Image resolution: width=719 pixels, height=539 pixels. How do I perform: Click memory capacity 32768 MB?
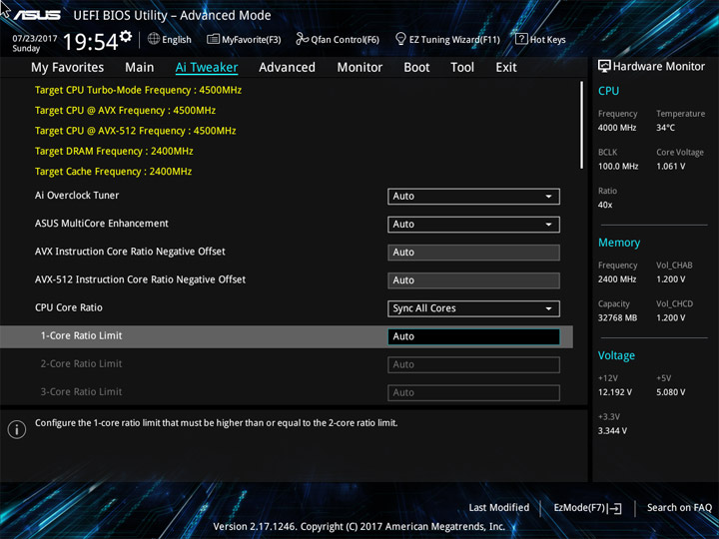[x=617, y=318]
